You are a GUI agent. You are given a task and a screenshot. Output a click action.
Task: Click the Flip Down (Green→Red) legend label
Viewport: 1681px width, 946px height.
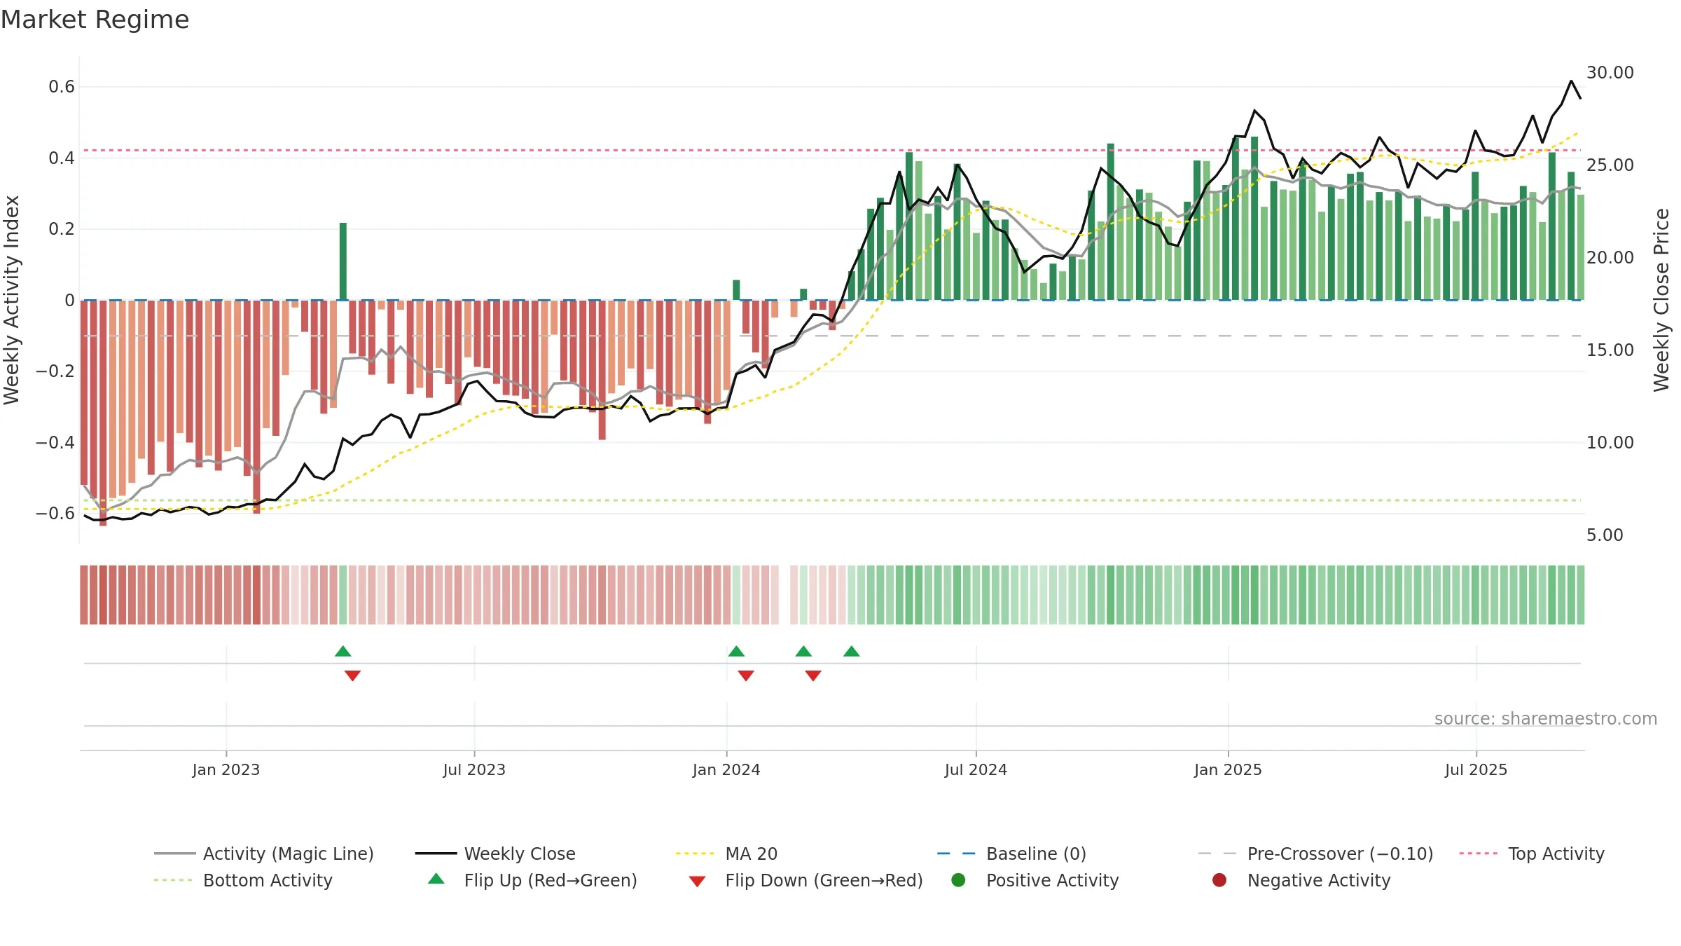tap(824, 880)
